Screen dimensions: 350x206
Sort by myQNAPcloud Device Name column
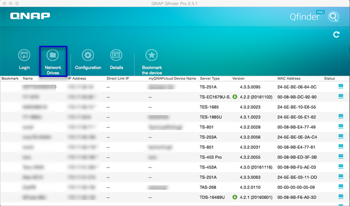click(172, 79)
